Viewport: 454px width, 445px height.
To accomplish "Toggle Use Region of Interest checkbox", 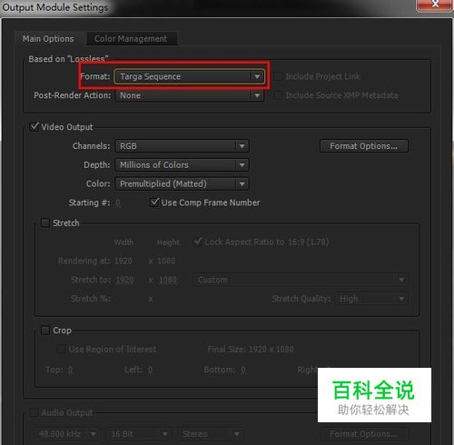I will [x=62, y=349].
